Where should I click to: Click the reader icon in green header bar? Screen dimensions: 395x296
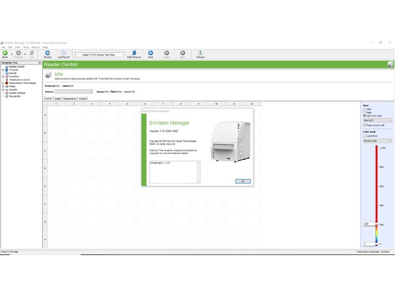pos(390,65)
